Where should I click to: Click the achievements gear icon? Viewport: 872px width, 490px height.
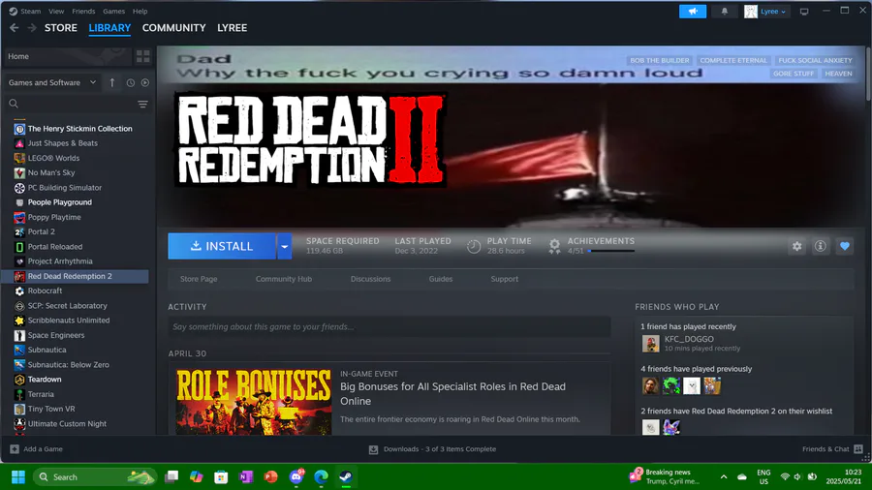[554, 246]
